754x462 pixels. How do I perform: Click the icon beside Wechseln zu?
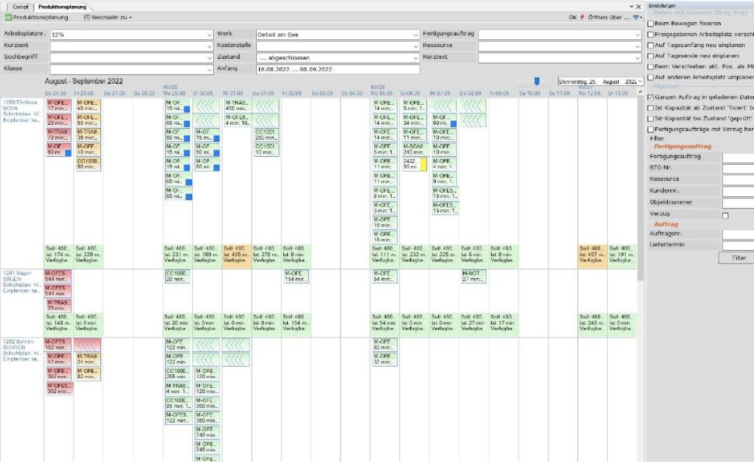(87, 18)
